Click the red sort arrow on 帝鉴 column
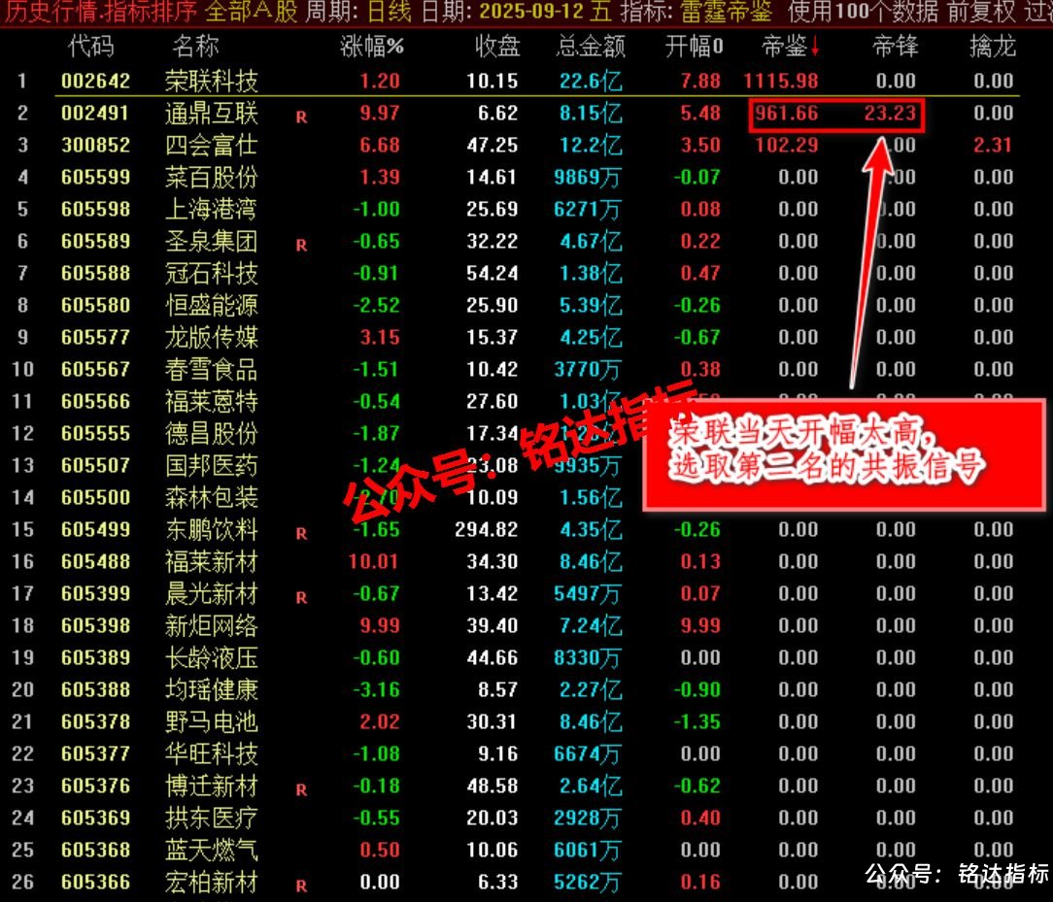Screen dimensions: 1053x902 [x=815, y=47]
